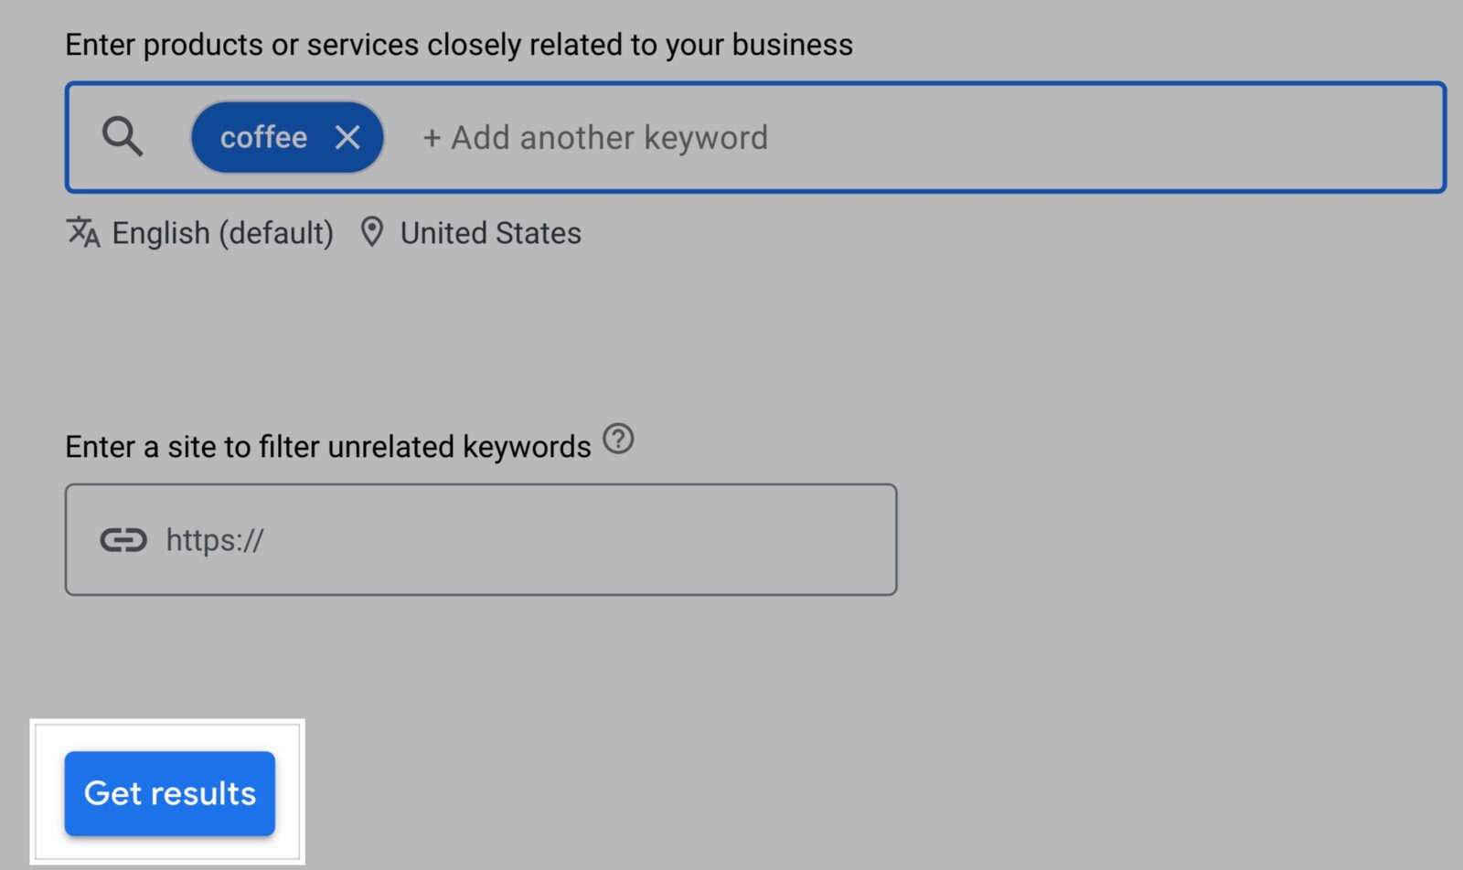The image size is (1463, 870).
Task: Click the magnifying glass search icon
Action: pos(122,137)
